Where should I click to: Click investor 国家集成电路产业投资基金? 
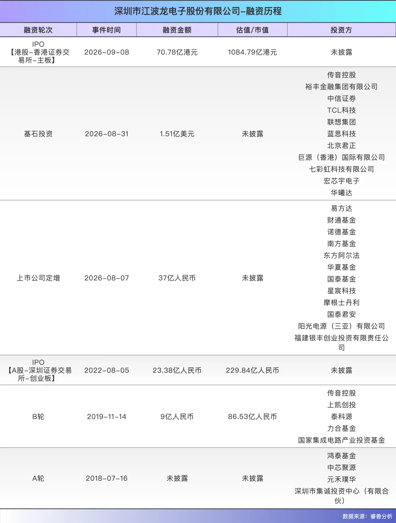point(341,440)
